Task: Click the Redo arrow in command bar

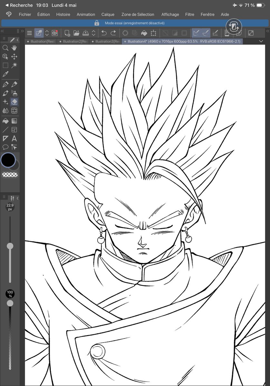Action: (x=113, y=33)
